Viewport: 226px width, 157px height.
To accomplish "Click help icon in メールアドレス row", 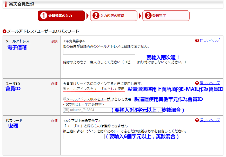I will point(197,41).
